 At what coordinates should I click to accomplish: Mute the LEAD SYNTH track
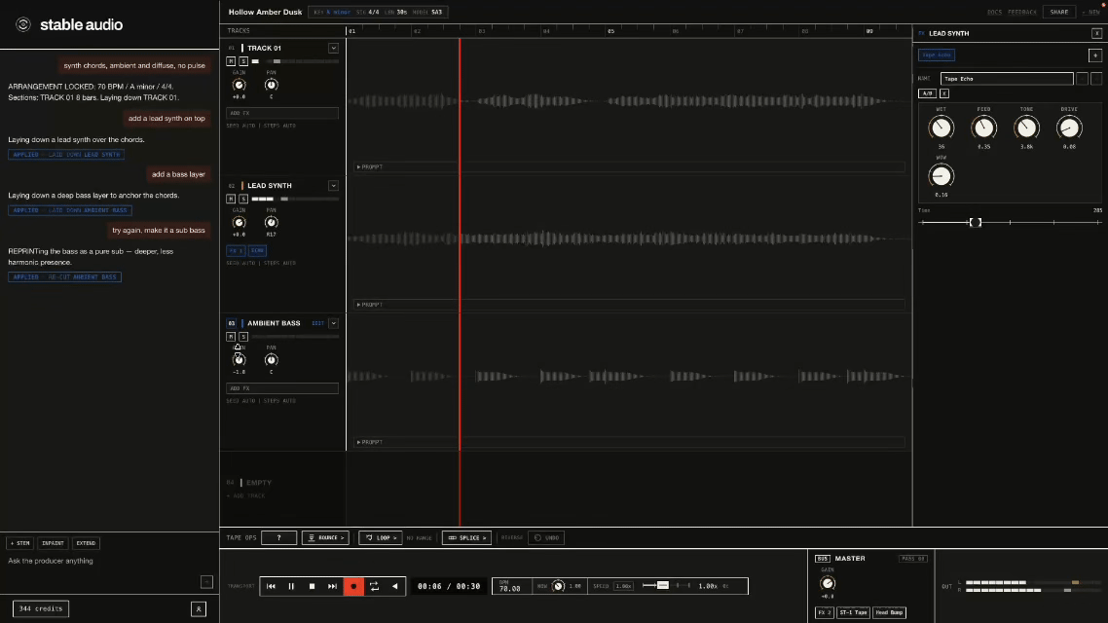[x=231, y=200]
